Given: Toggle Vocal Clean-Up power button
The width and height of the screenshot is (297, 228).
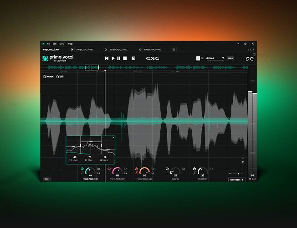Looking at the screenshot, I should [x=136, y=169].
